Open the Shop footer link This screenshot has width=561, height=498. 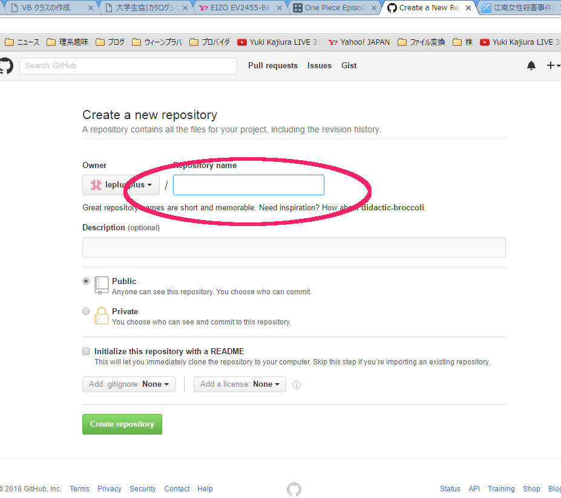[x=531, y=489]
